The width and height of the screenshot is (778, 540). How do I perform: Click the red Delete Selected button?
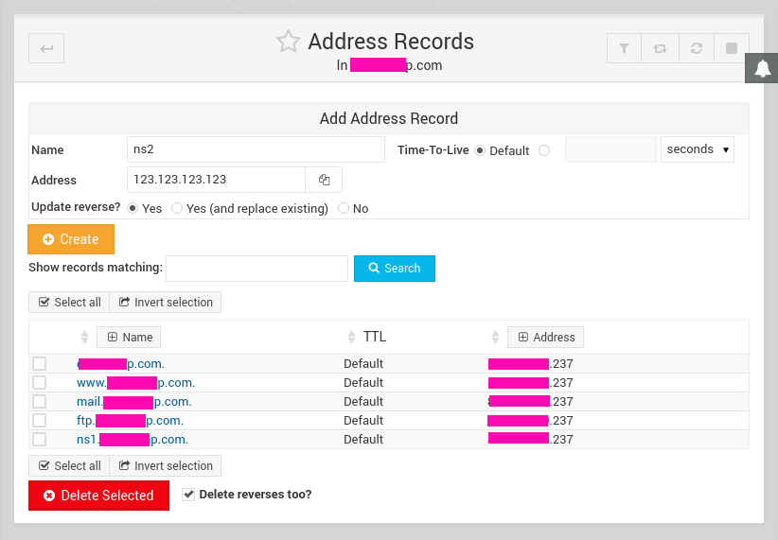(x=98, y=496)
